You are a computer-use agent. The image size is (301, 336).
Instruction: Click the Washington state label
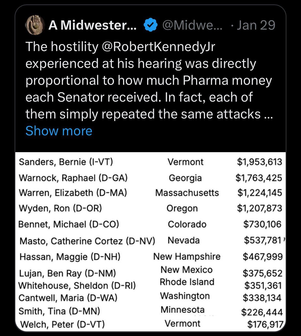coord(185,296)
